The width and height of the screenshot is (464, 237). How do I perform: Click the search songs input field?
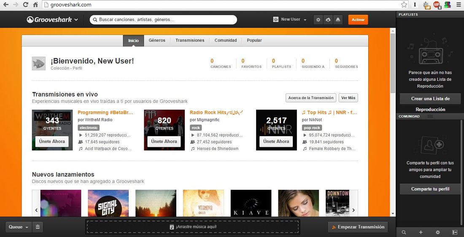tap(163, 20)
